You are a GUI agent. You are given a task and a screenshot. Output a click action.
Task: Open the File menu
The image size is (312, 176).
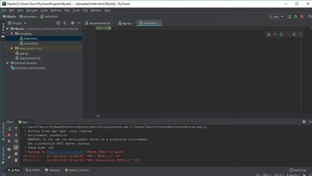(4, 10)
